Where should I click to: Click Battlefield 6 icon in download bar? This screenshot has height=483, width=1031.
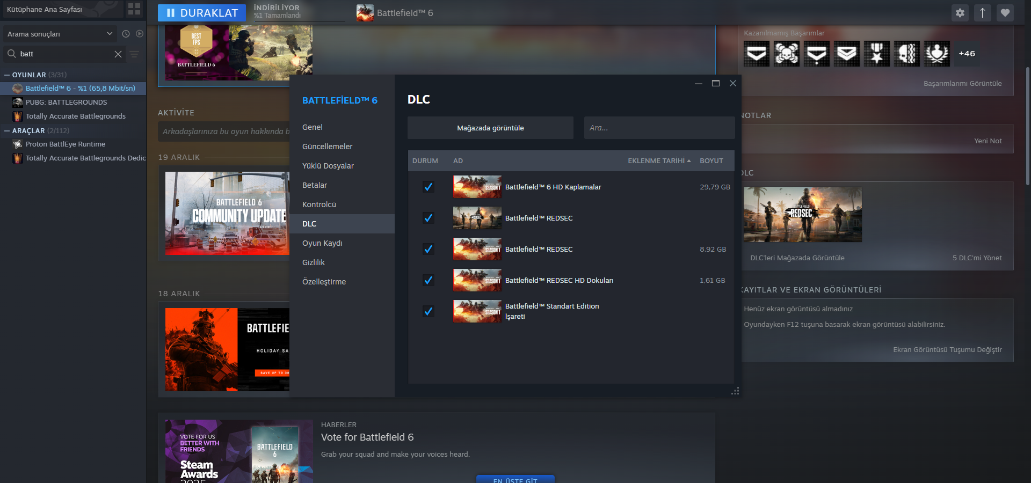tap(365, 13)
